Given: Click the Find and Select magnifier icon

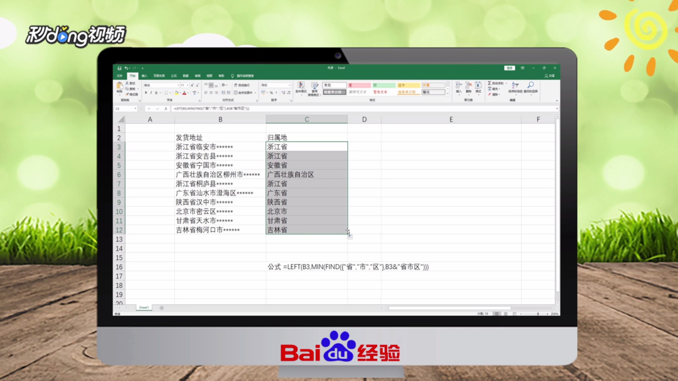Looking at the screenshot, I should pos(530,85).
